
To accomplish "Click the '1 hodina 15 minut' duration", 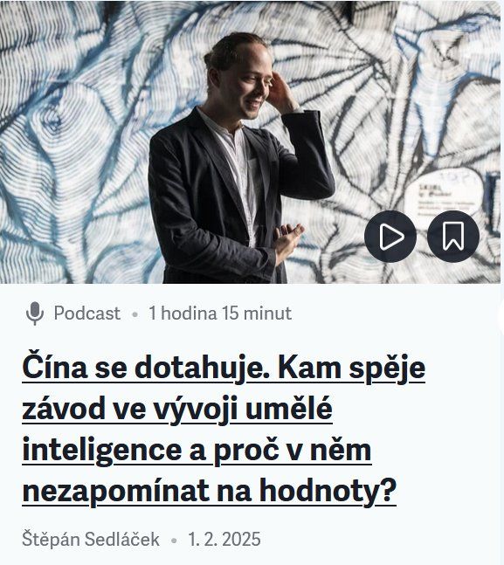I will [x=220, y=313].
